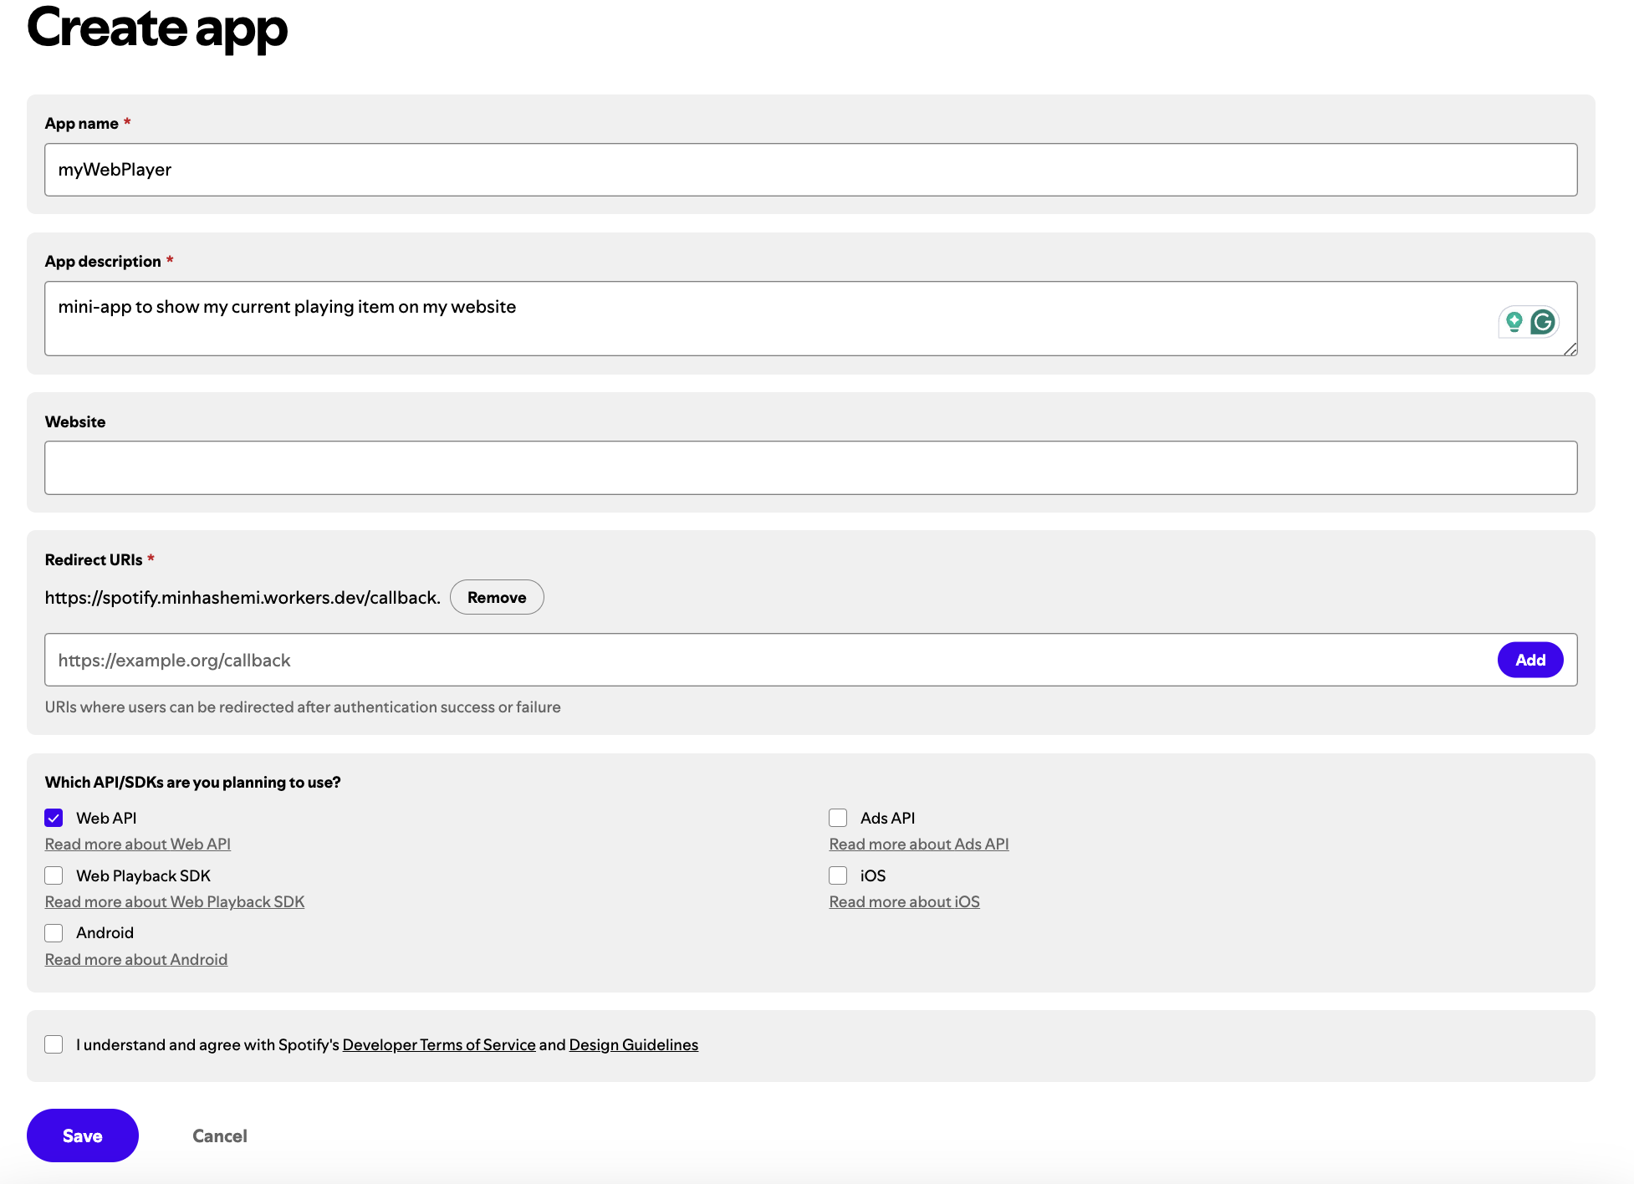Cancel app creation
This screenshot has width=1634, height=1184.
(220, 1136)
